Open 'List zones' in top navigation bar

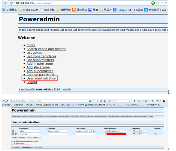(x=66, y=30)
